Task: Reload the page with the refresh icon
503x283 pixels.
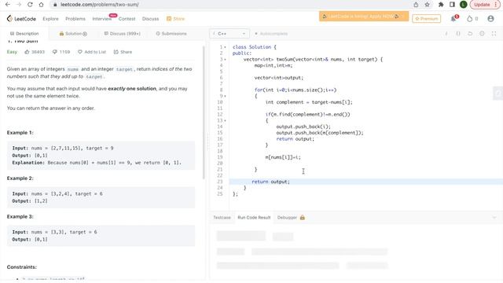Action: pyautogui.click(x=30, y=5)
